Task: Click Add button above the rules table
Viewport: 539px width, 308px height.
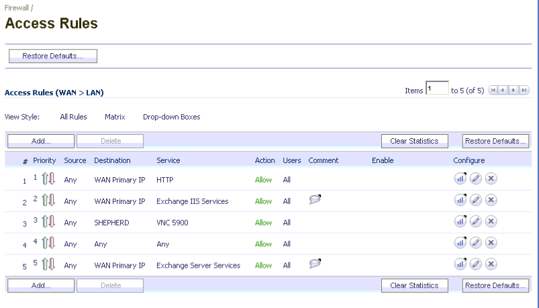Action: click(x=41, y=141)
